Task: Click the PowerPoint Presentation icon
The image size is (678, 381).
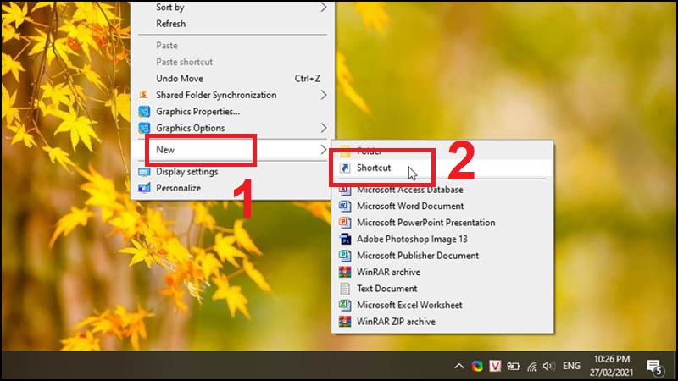Action: pos(345,223)
